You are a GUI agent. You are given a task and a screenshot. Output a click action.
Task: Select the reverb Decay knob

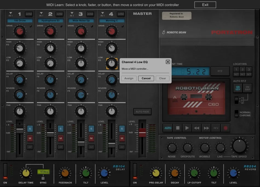175,173
